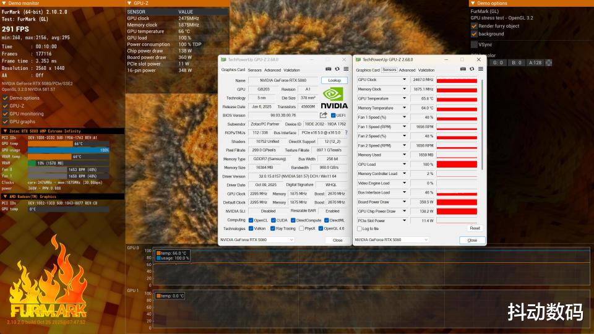Open Validation tab in left GPU-Z window

(291, 70)
